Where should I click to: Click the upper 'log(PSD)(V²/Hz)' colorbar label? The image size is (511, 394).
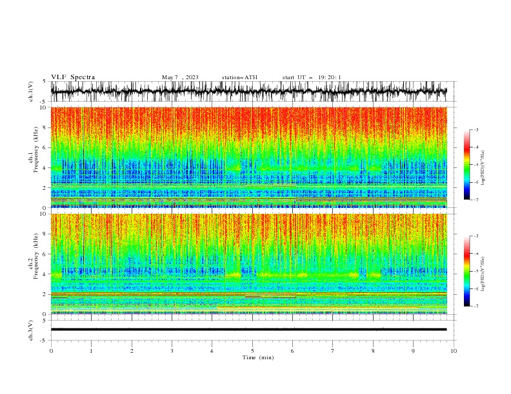(483, 168)
